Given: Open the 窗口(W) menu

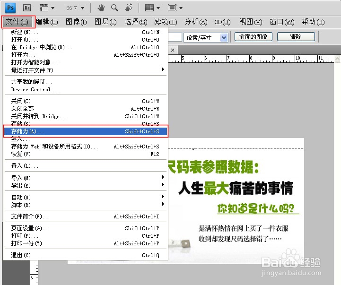Looking at the screenshot, I should (x=281, y=22).
